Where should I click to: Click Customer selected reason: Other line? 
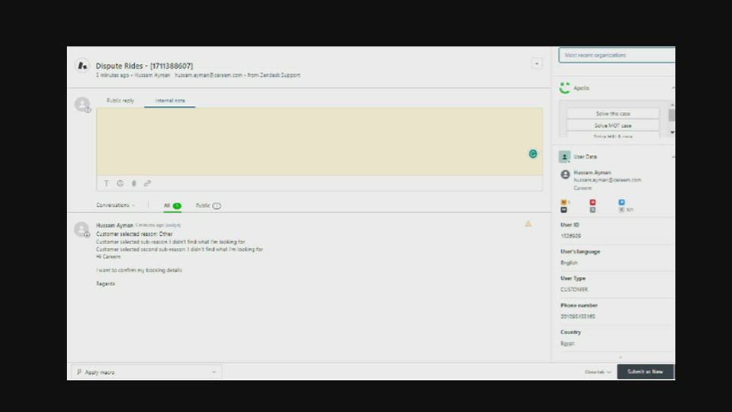click(x=134, y=234)
